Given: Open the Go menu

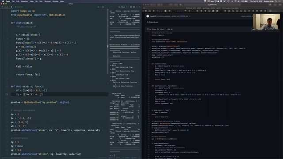Looking at the screenshot, I should pos(36,1).
